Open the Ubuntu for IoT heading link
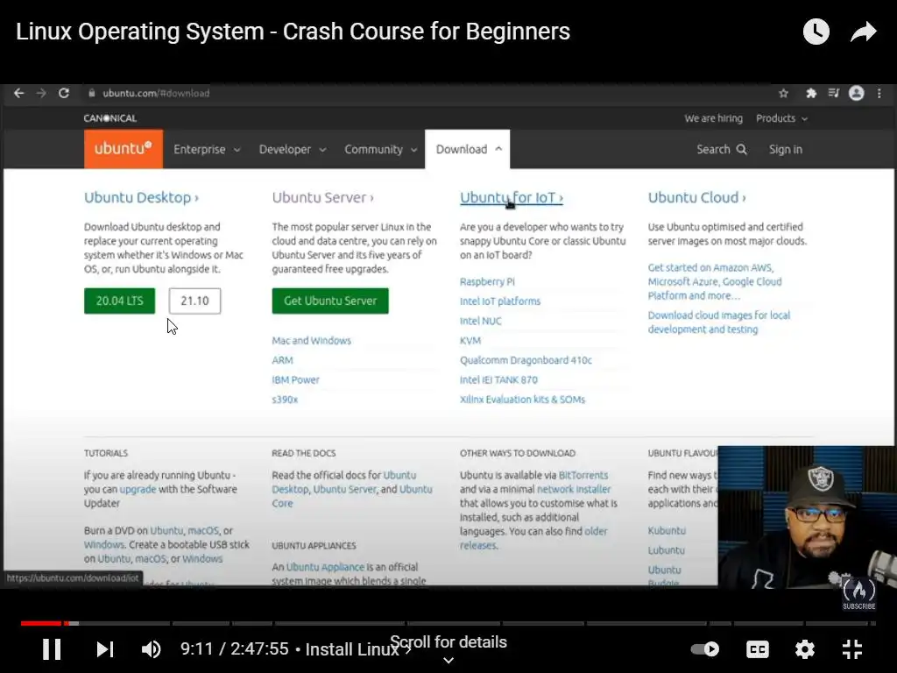Viewport: 897px width, 673px height. tap(512, 197)
